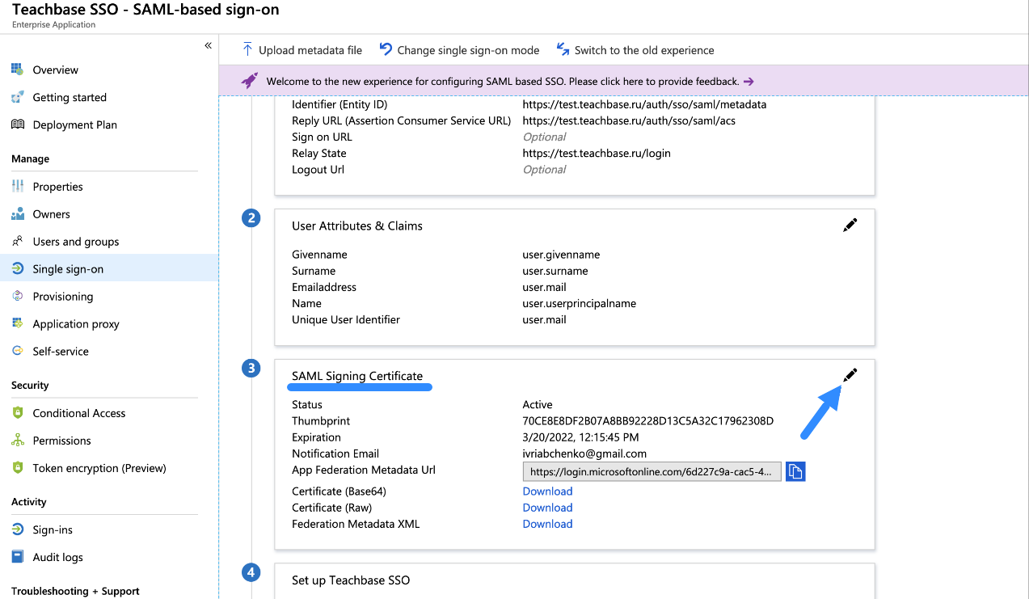1029x599 pixels.
Task: Select the thumbprint value 70CE8E8DF2B07A8BB...
Action: (x=647, y=420)
